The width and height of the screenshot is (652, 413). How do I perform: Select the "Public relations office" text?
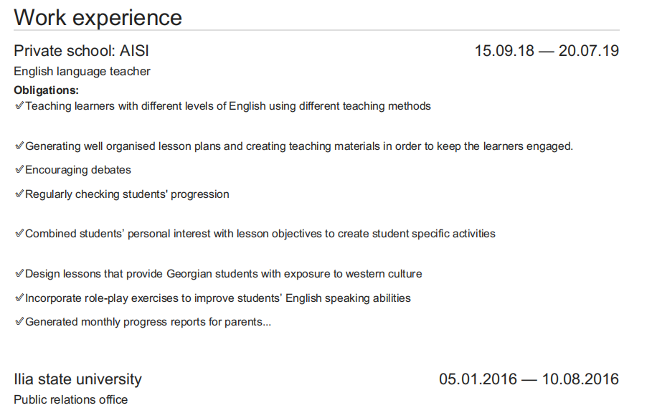click(70, 399)
